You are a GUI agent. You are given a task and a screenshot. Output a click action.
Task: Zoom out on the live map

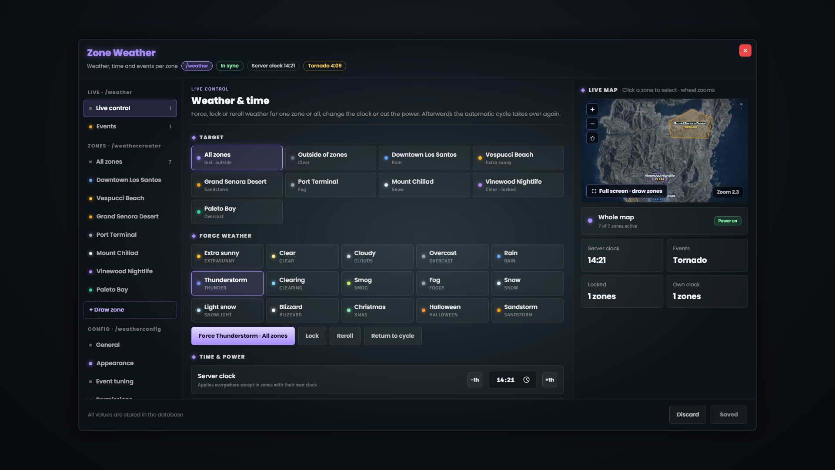pos(592,124)
